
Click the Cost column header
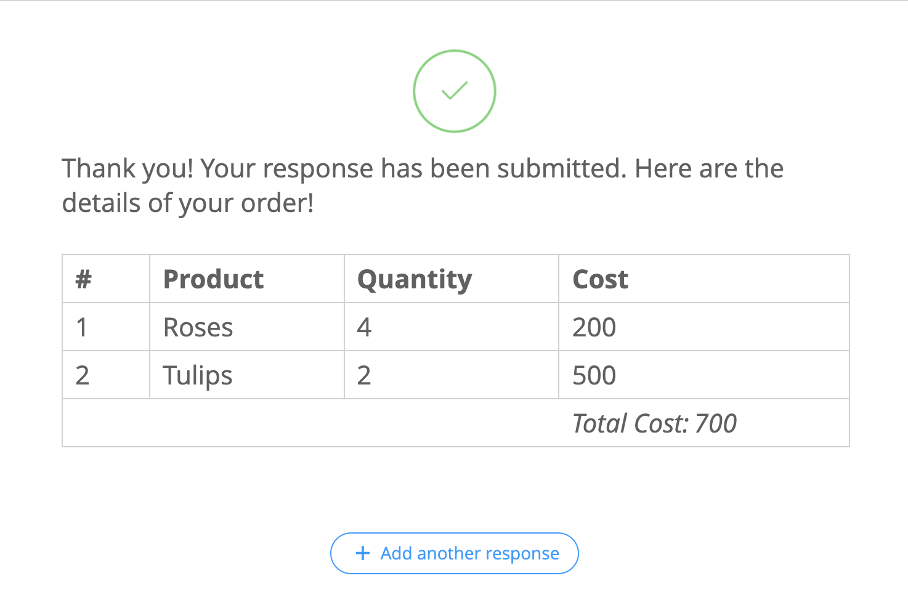point(601,279)
